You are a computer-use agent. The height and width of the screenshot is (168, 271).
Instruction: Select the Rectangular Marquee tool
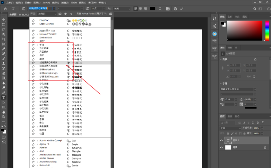coord(3,25)
